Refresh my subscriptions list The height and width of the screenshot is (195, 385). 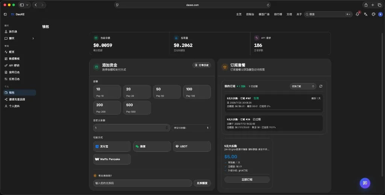321,86
